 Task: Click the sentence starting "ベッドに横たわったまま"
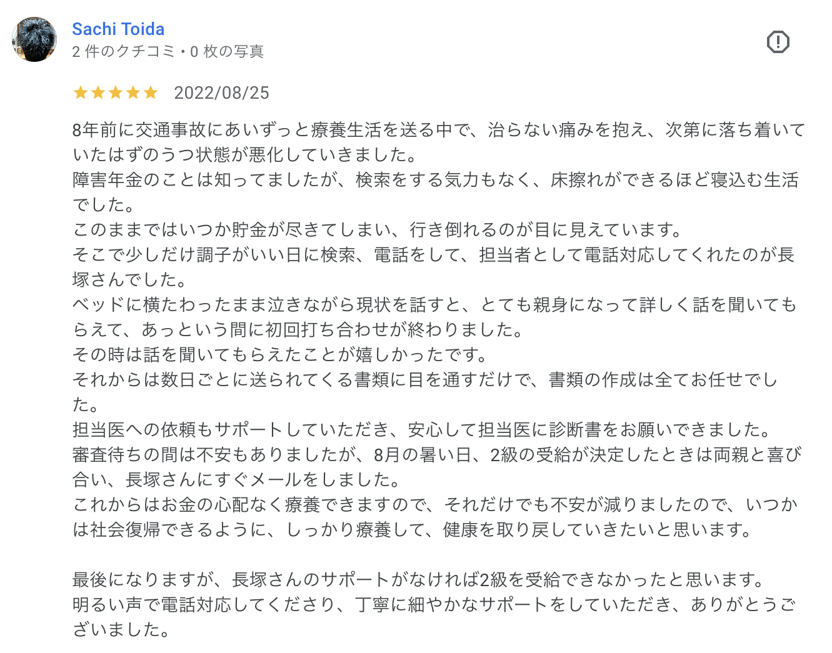(434, 317)
